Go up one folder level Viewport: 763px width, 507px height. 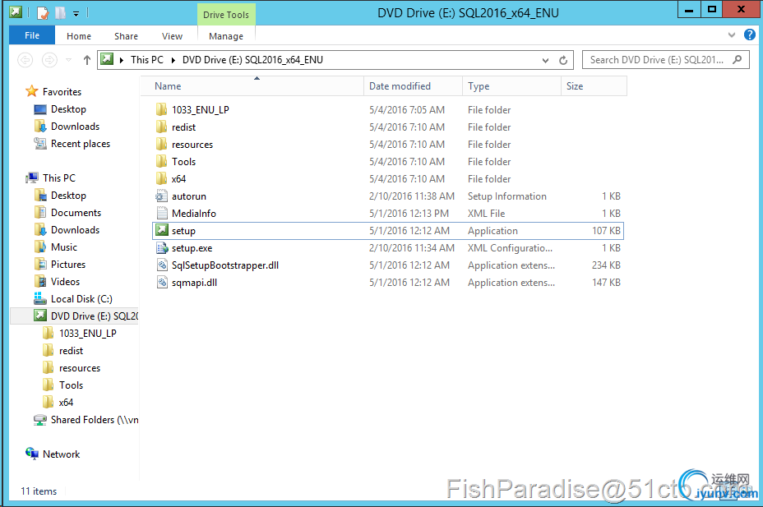pyautogui.click(x=86, y=60)
